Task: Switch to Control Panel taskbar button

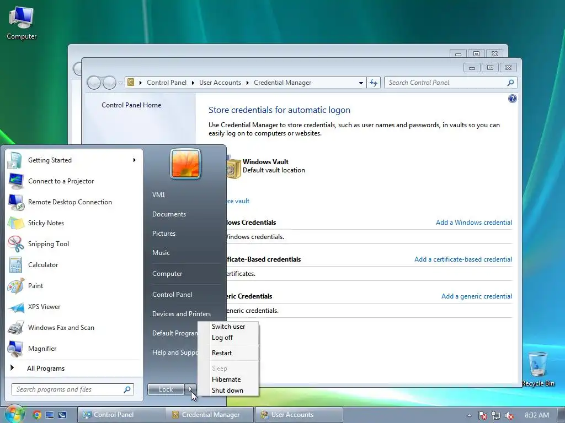Action: (x=121, y=415)
